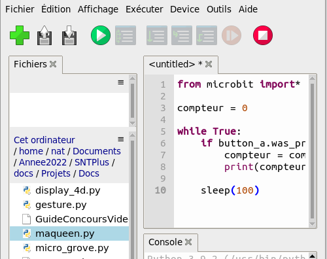Image resolution: width=327 pixels, height=259 pixels.
Task: Click the Debug current script icon
Action: point(126,35)
